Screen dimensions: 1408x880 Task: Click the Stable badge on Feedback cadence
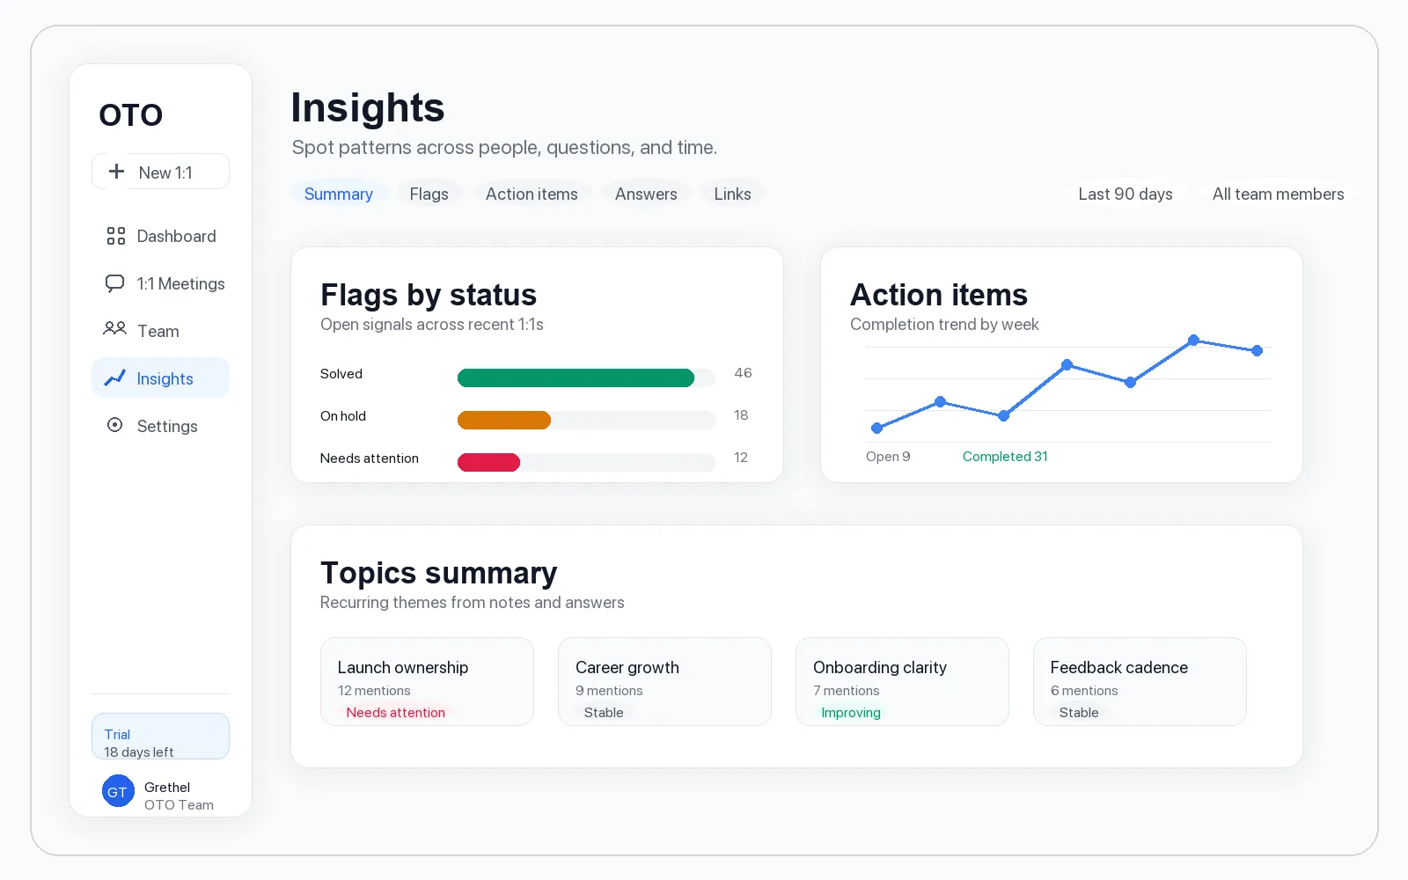coord(1079,713)
